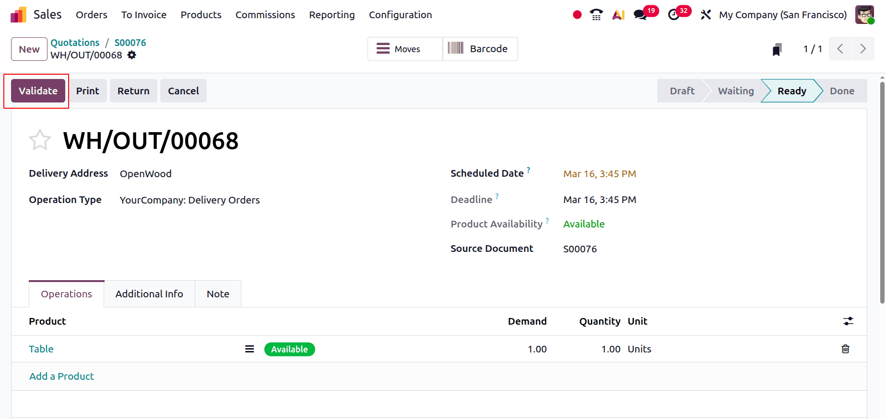Click the bookmark icon near the pager
Viewport: 886px width, 419px height.
click(x=777, y=49)
